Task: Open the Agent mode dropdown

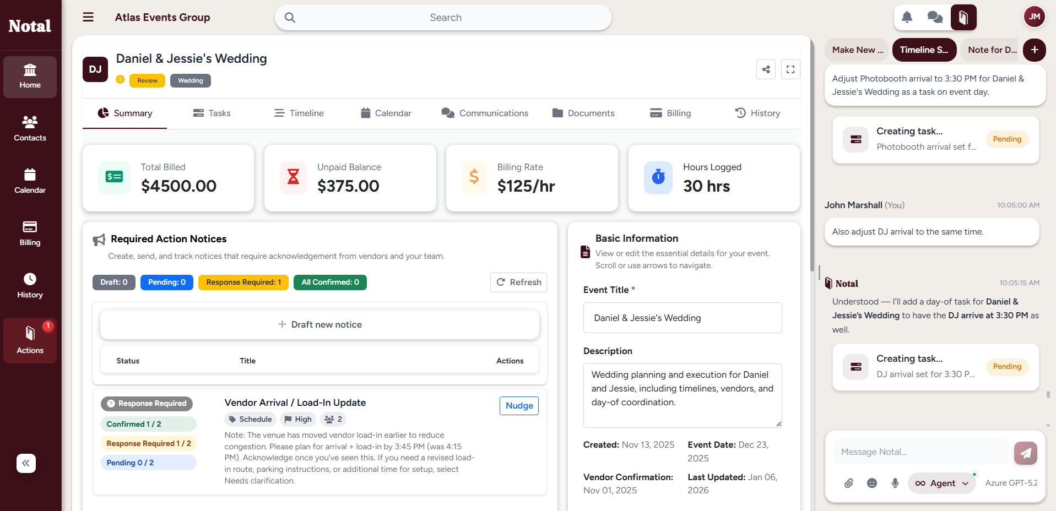Action: (x=941, y=483)
